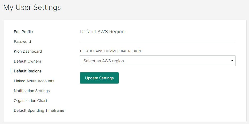This screenshot has width=249, height=124.
Task: Open the Organization Chart section
Action: pos(31,101)
